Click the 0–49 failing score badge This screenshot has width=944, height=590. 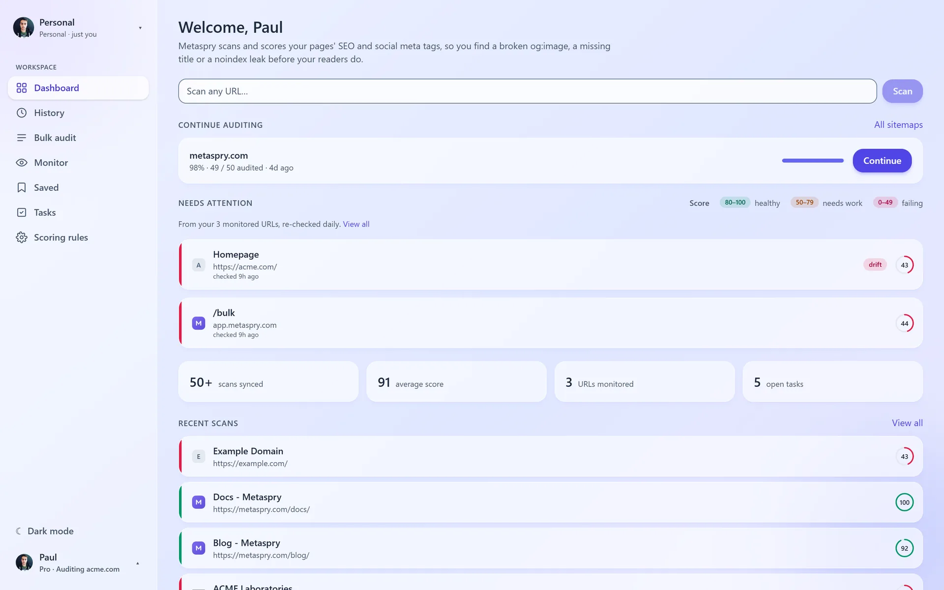(885, 203)
